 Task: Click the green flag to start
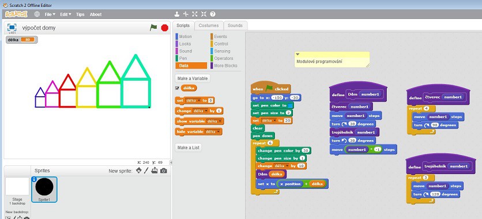153,28
